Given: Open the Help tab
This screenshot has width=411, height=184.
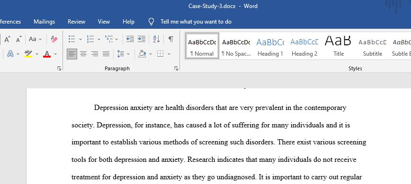Looking at the screenshot, I should coord(128,22).
